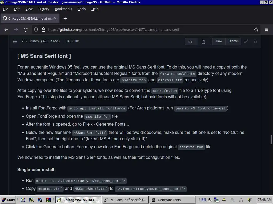The height and width of the screenshot is (204, 273).
Task: Select the Chicago95/INSTALL.md browser tab
Action: pyautogui.click(x=30, y=18)
